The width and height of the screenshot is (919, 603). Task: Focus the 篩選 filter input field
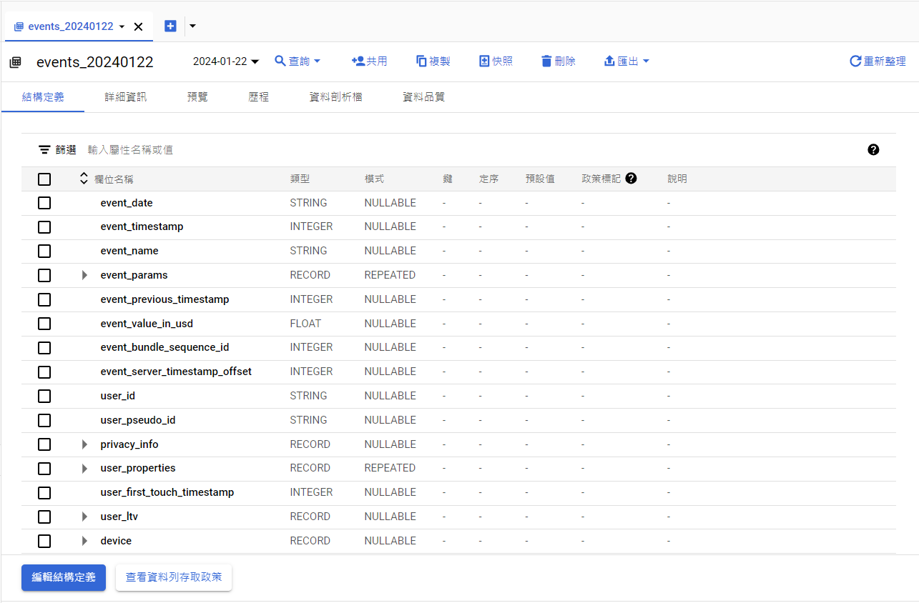point(286,150)
